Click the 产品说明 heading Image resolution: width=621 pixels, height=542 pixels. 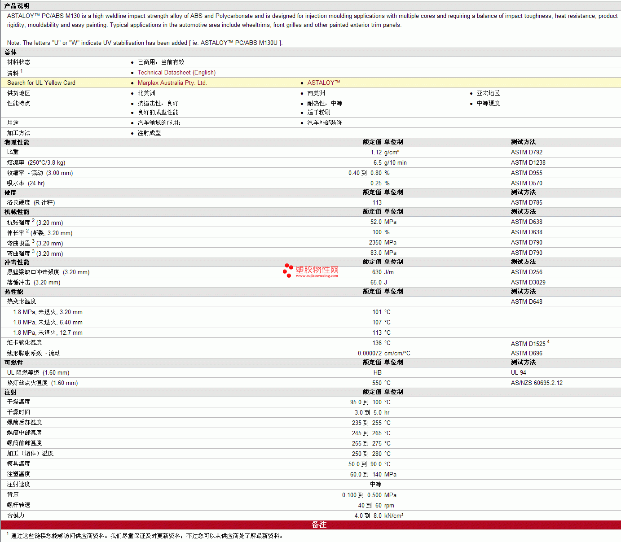tap(17, 6)
